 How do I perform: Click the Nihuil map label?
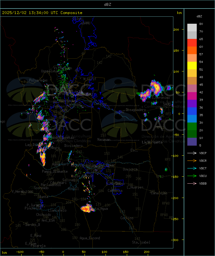73,189
